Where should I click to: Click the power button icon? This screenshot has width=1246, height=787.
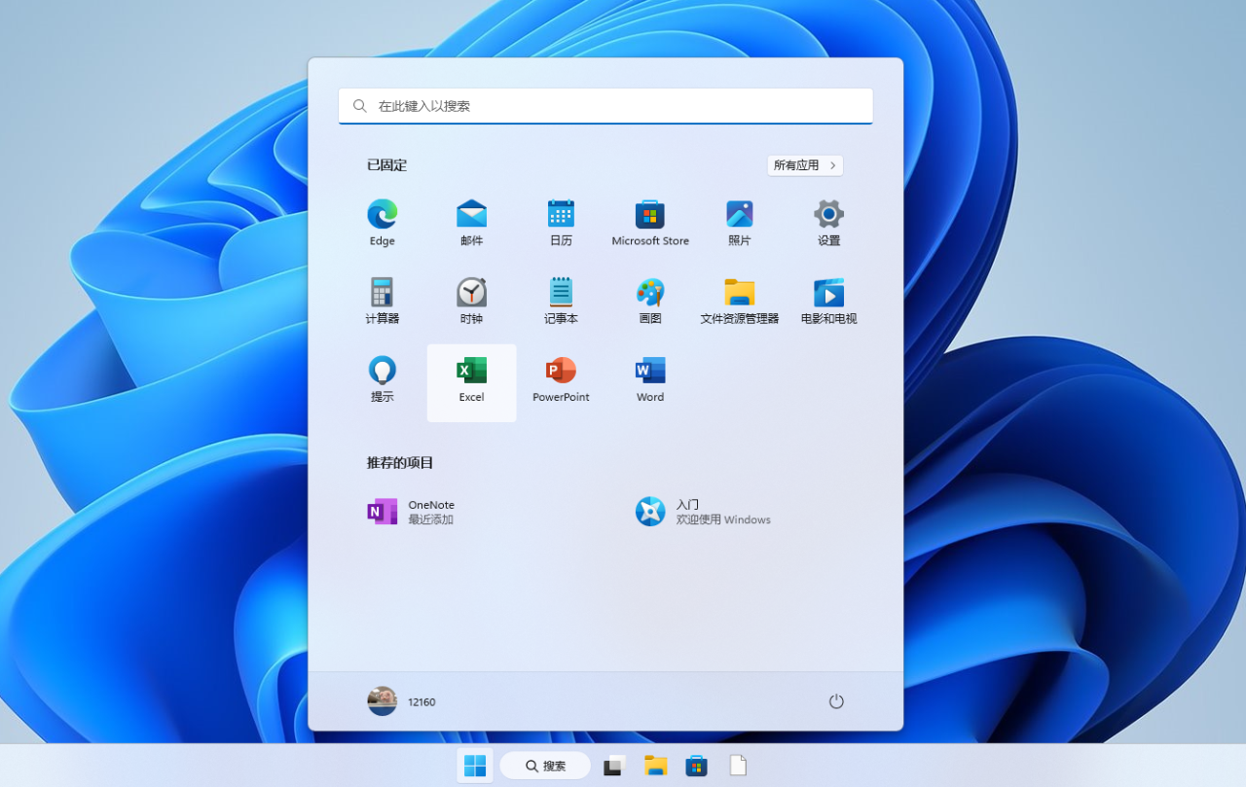click(836, 701)
